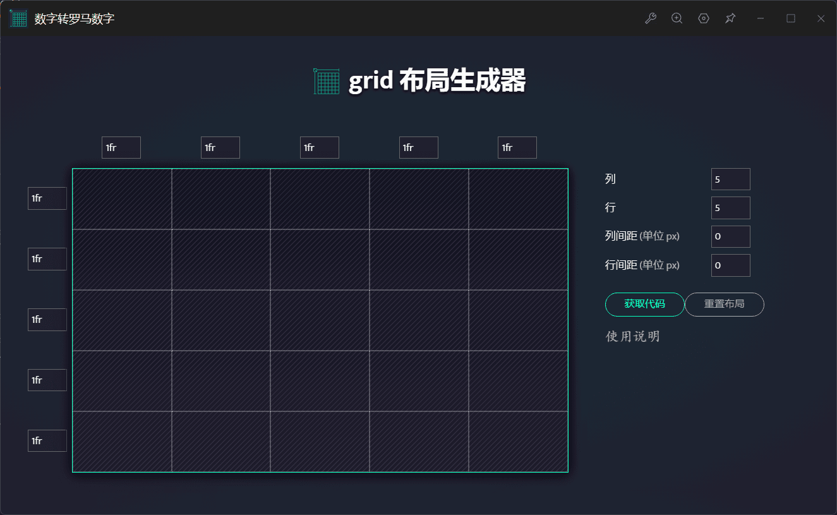Select the top-right grid cell
Screen dimensions: 837x515
tap(519, 199)
